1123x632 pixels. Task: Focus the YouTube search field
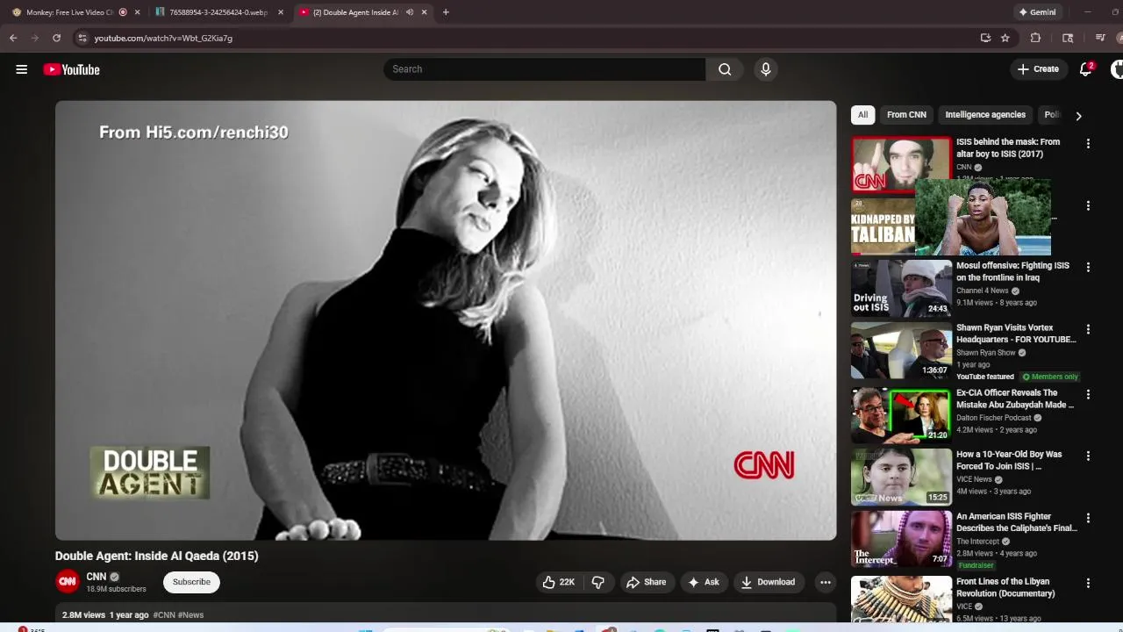(544, 69)
